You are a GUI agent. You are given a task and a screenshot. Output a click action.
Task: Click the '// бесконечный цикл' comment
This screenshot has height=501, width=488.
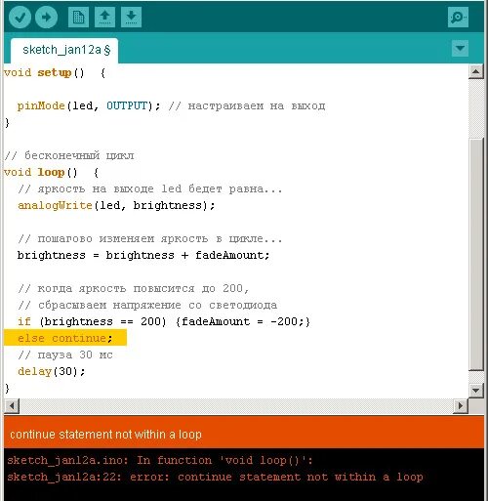pyautogui.click(x=69, y=155)
